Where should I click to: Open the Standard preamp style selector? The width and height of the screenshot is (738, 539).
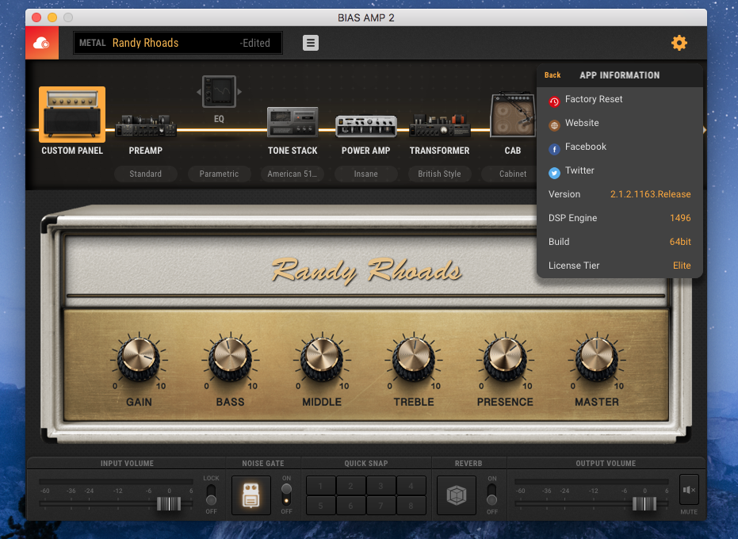146,174
